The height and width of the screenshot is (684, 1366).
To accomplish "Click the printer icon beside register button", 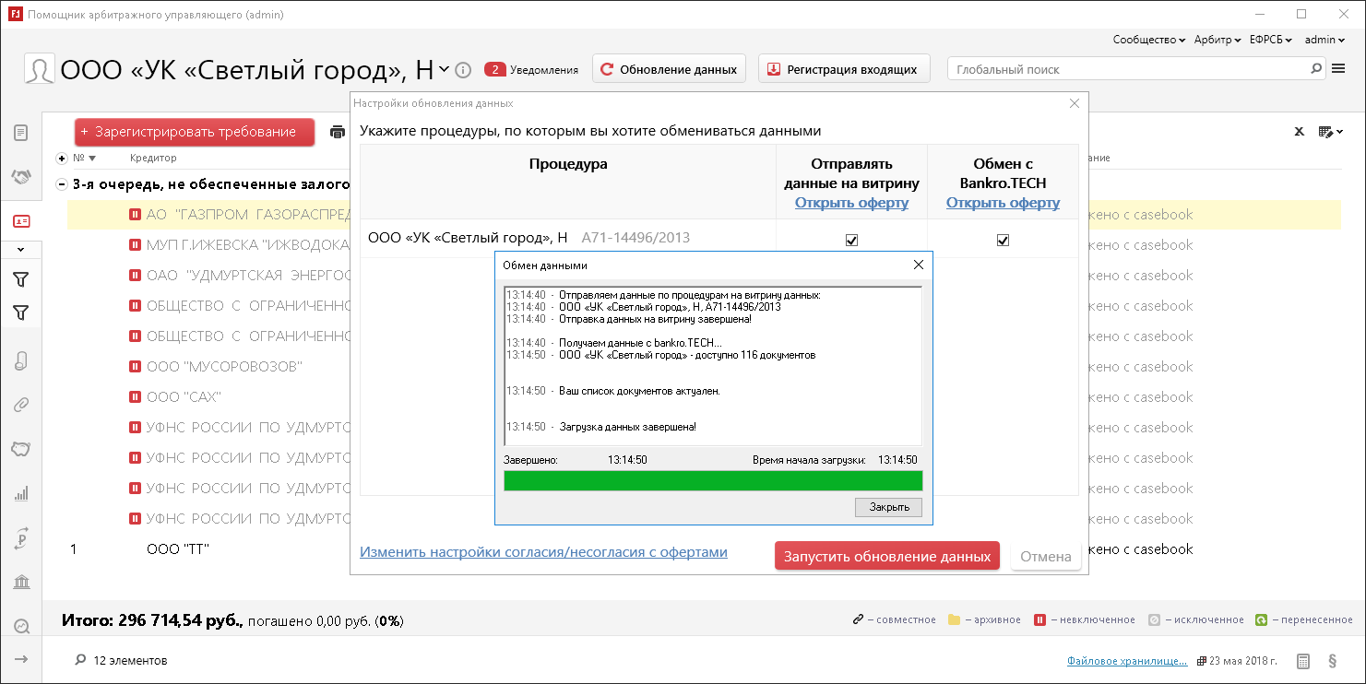I will coord(338,133).
